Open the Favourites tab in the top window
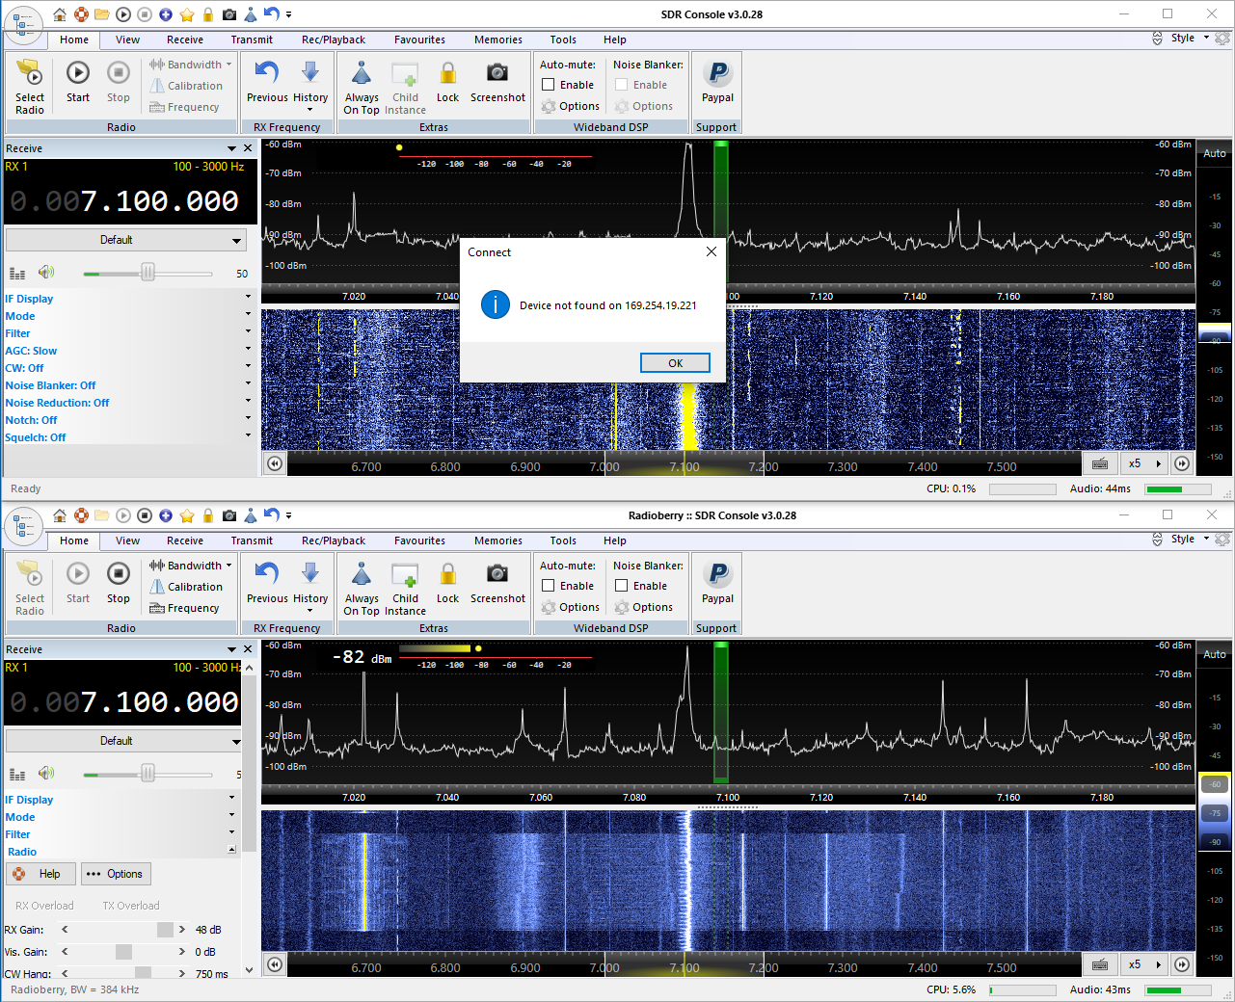Image resolution: width=1235 pixels, height=1002 pixels. coord(419,40)
